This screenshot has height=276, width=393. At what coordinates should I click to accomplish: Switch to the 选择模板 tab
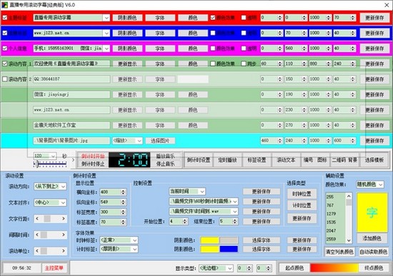374,160
